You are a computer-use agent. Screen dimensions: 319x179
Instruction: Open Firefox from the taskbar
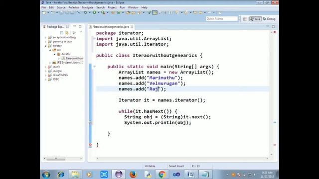coord(133,175)
